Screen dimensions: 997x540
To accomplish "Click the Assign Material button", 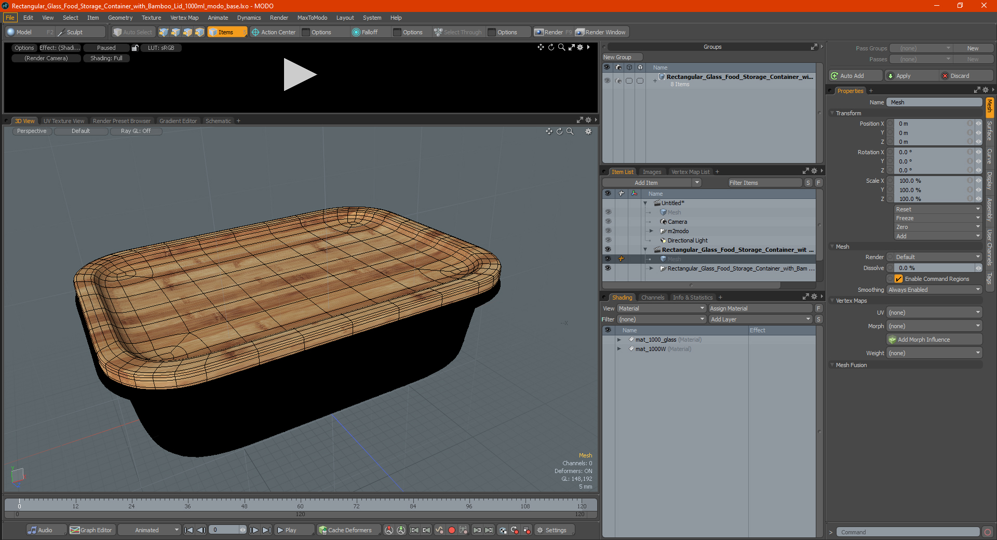I will 760,308.
